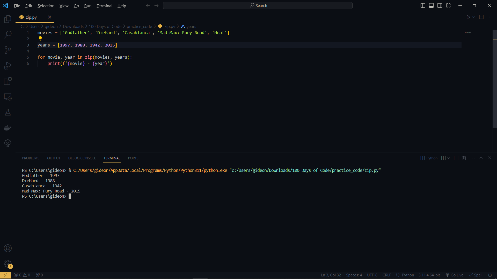Viewport: 497px width, 279px height.
Task: Toggle the secondary side bar
Action: point(440,5)
